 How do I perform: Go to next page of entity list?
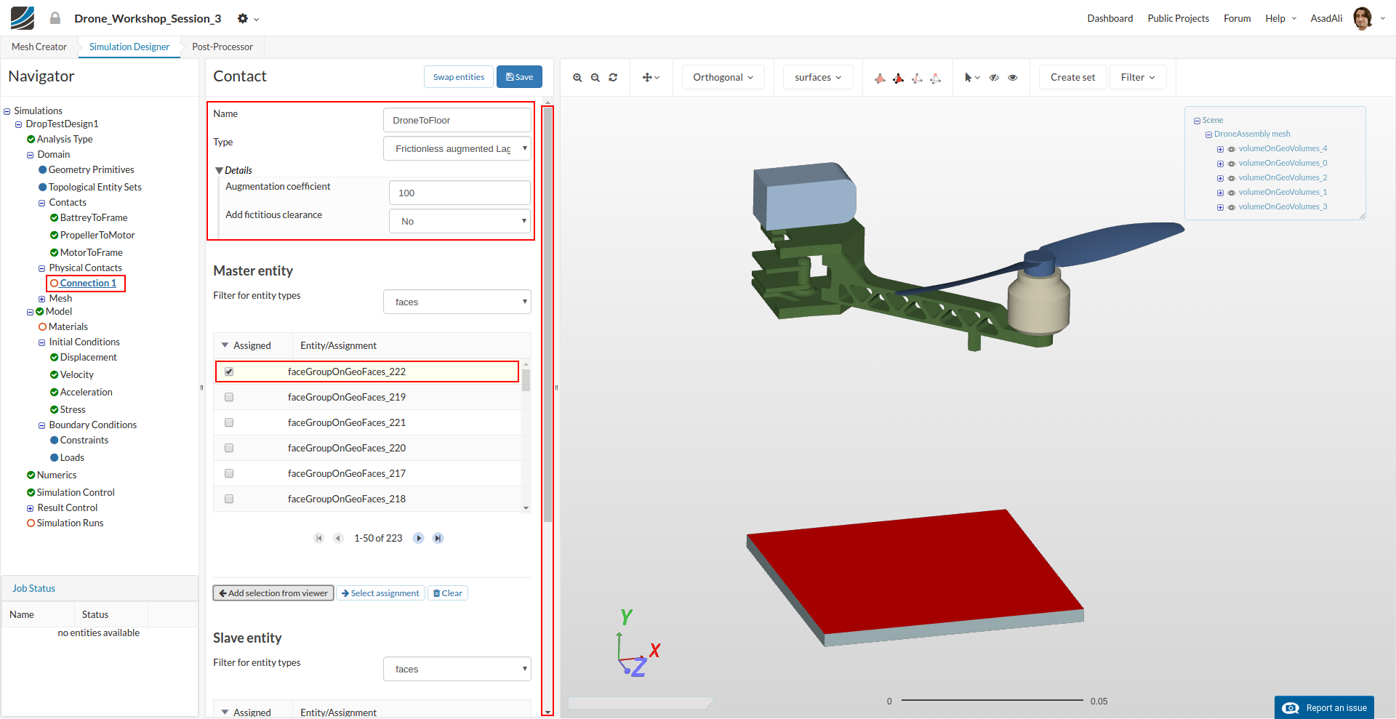pos(418,538)
